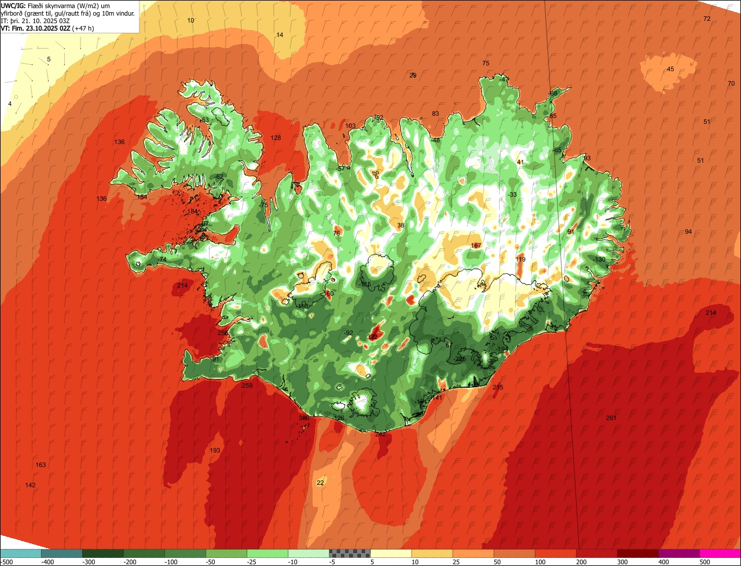Click the legend label -500
Viewport: 741px width, 566px height.
point(6,562)
